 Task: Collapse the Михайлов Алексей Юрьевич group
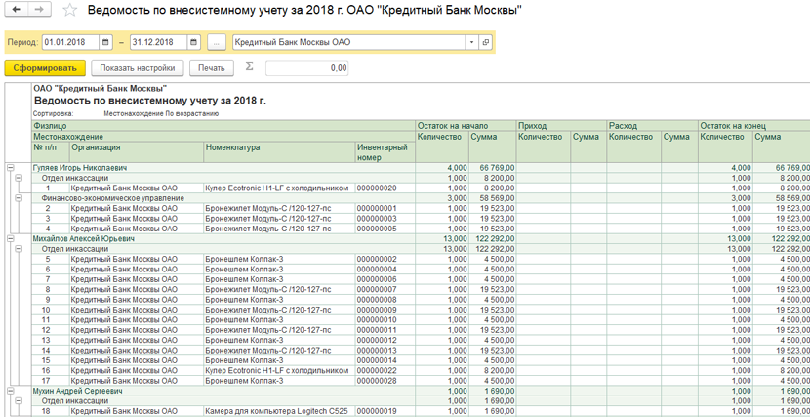click(11, 238)
